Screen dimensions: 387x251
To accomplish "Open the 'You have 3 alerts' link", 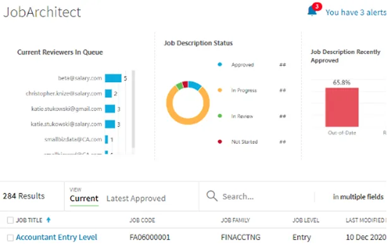I will [356, 13].
